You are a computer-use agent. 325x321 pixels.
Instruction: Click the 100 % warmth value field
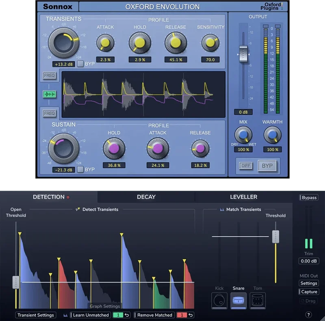point(272,149)
